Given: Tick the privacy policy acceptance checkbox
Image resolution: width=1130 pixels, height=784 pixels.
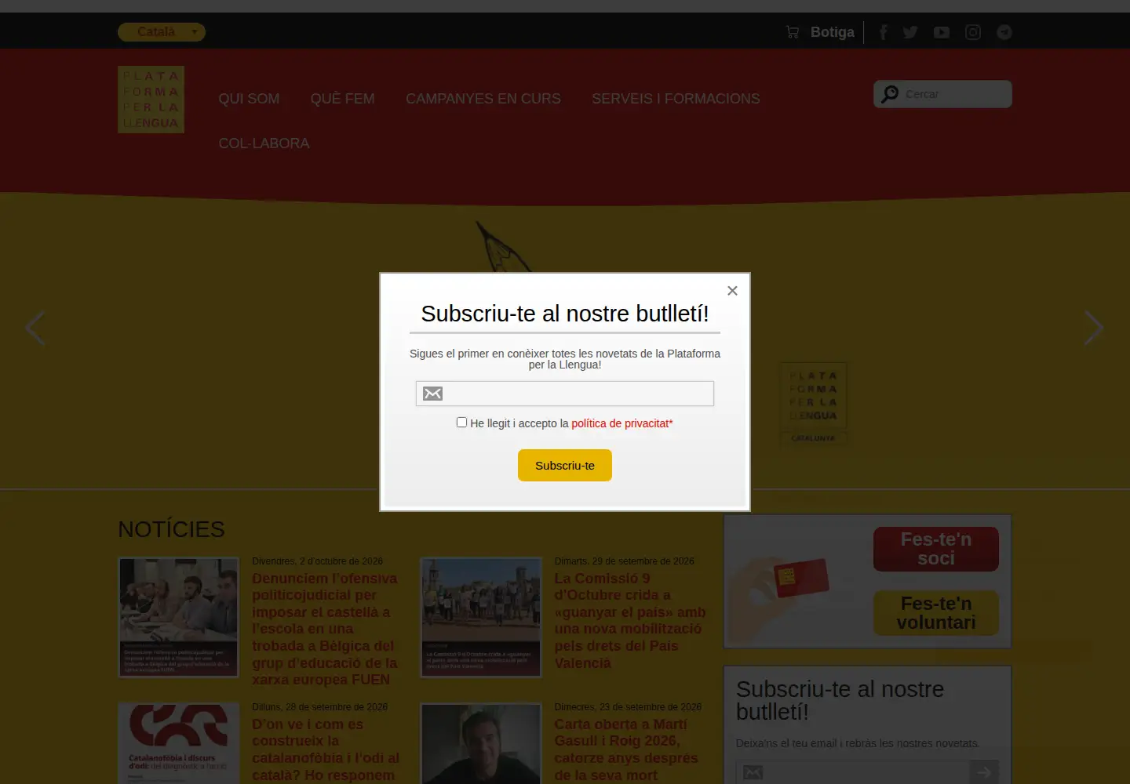Looking at the screenshot, I should [x=461, y=423].
